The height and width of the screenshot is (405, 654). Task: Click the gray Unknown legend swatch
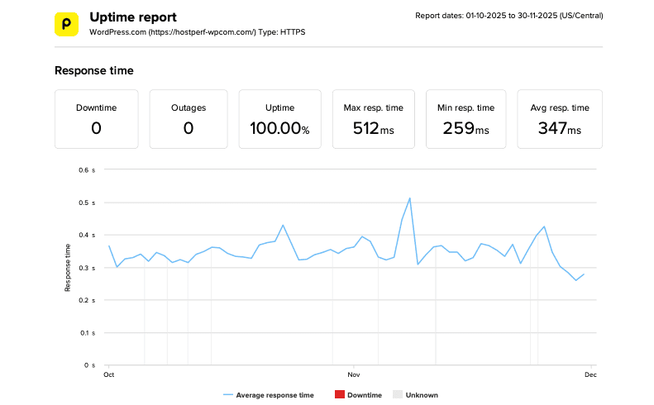pyautogui.click(x=397, y=395)
